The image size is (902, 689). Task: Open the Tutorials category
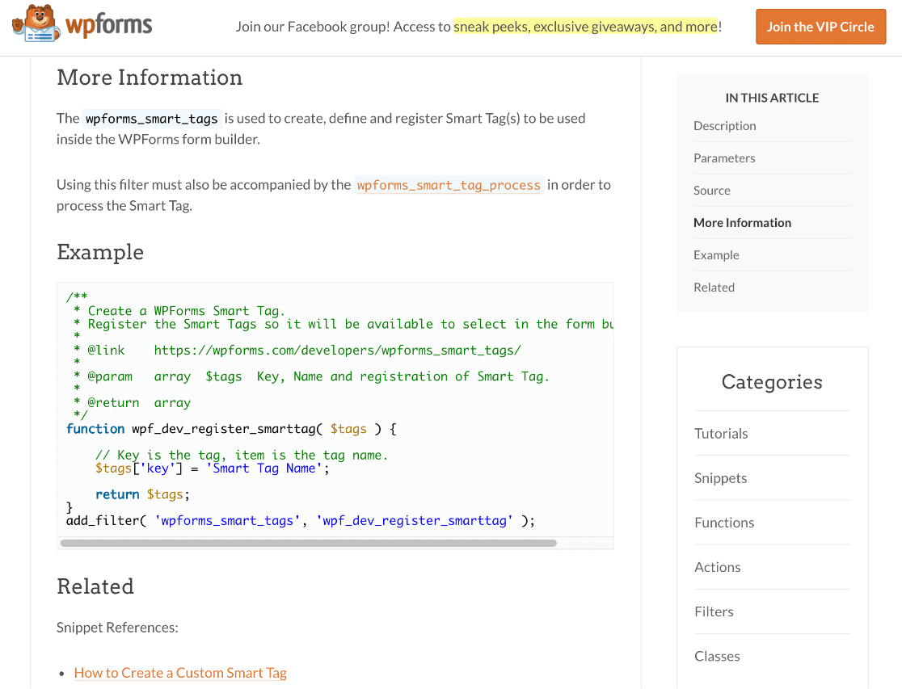tap(721, 434)
